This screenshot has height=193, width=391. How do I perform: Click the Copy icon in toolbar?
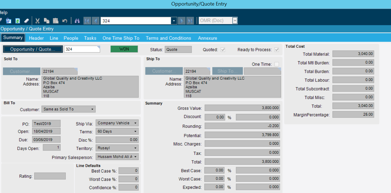[46, 21]
